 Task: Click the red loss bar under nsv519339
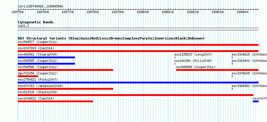136,95
